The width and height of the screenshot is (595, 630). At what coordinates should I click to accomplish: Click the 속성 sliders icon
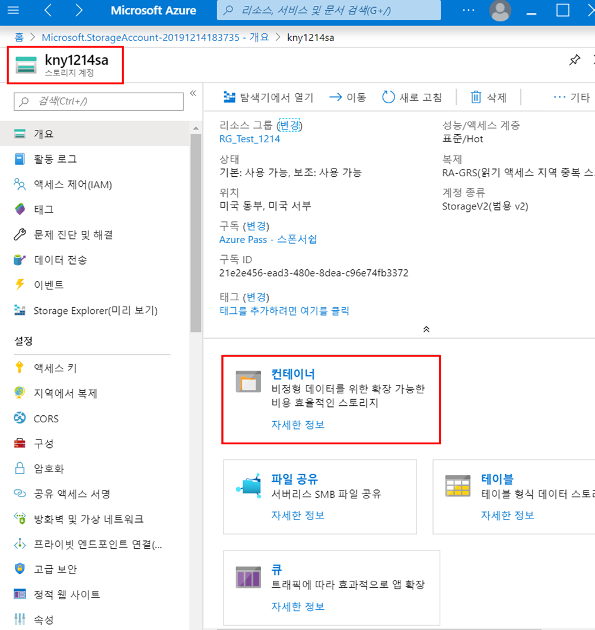(20, 619)
